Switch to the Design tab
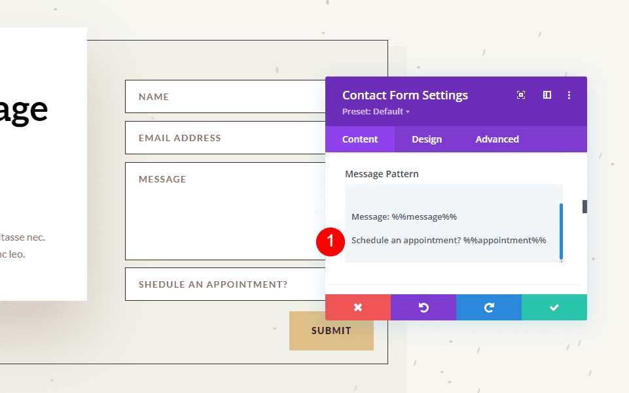Screen dimensions: 629x393 pos(426,139)
